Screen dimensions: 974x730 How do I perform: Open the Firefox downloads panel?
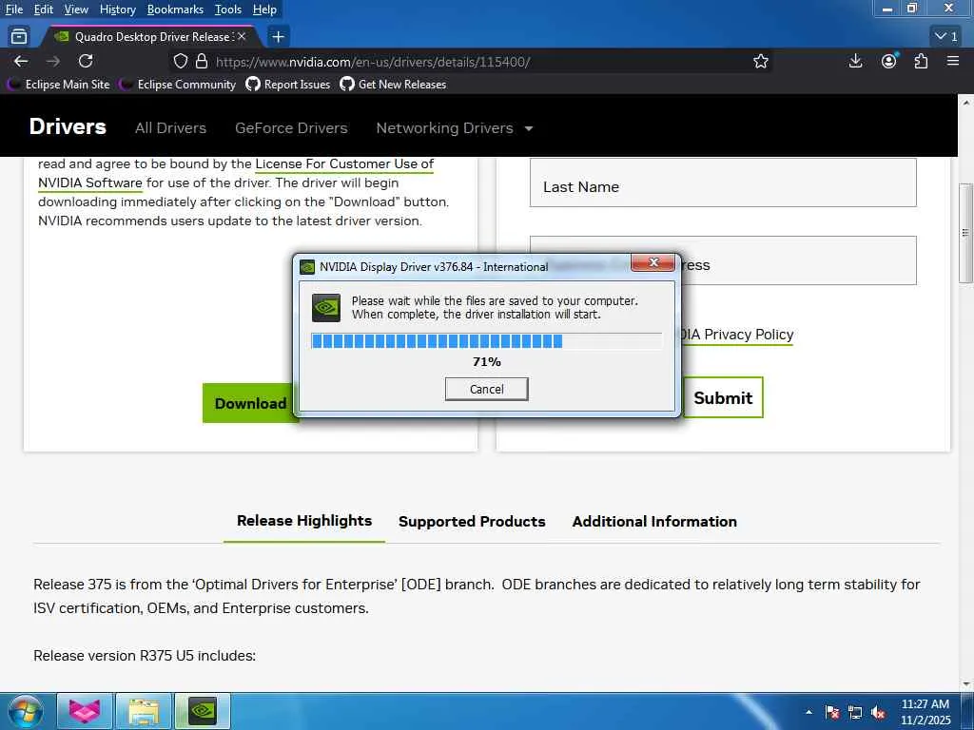[855, 61]
